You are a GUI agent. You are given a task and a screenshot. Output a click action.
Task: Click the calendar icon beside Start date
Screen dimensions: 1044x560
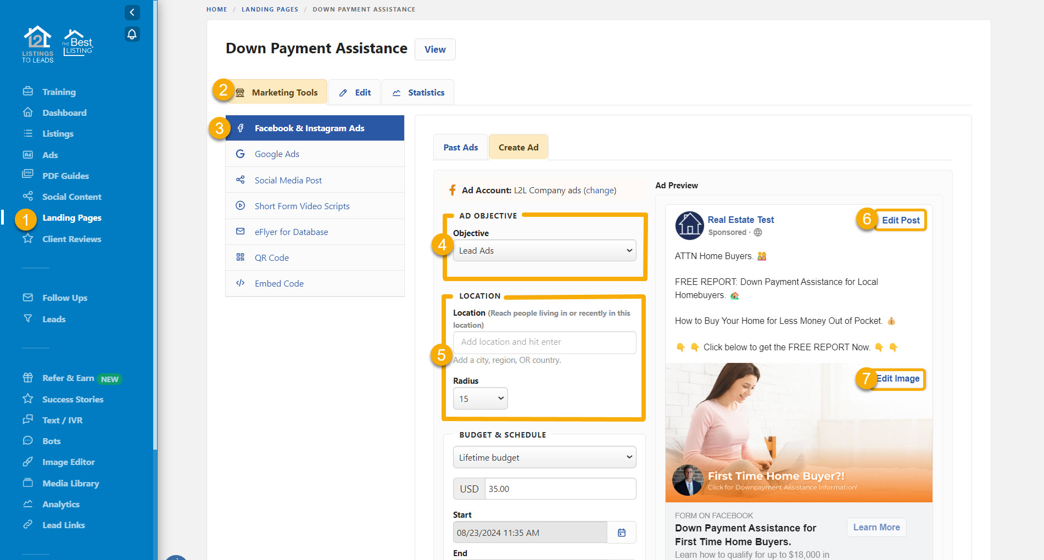coord(621,533)
